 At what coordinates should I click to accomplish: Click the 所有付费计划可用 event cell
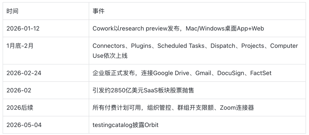tap(197, 108)
